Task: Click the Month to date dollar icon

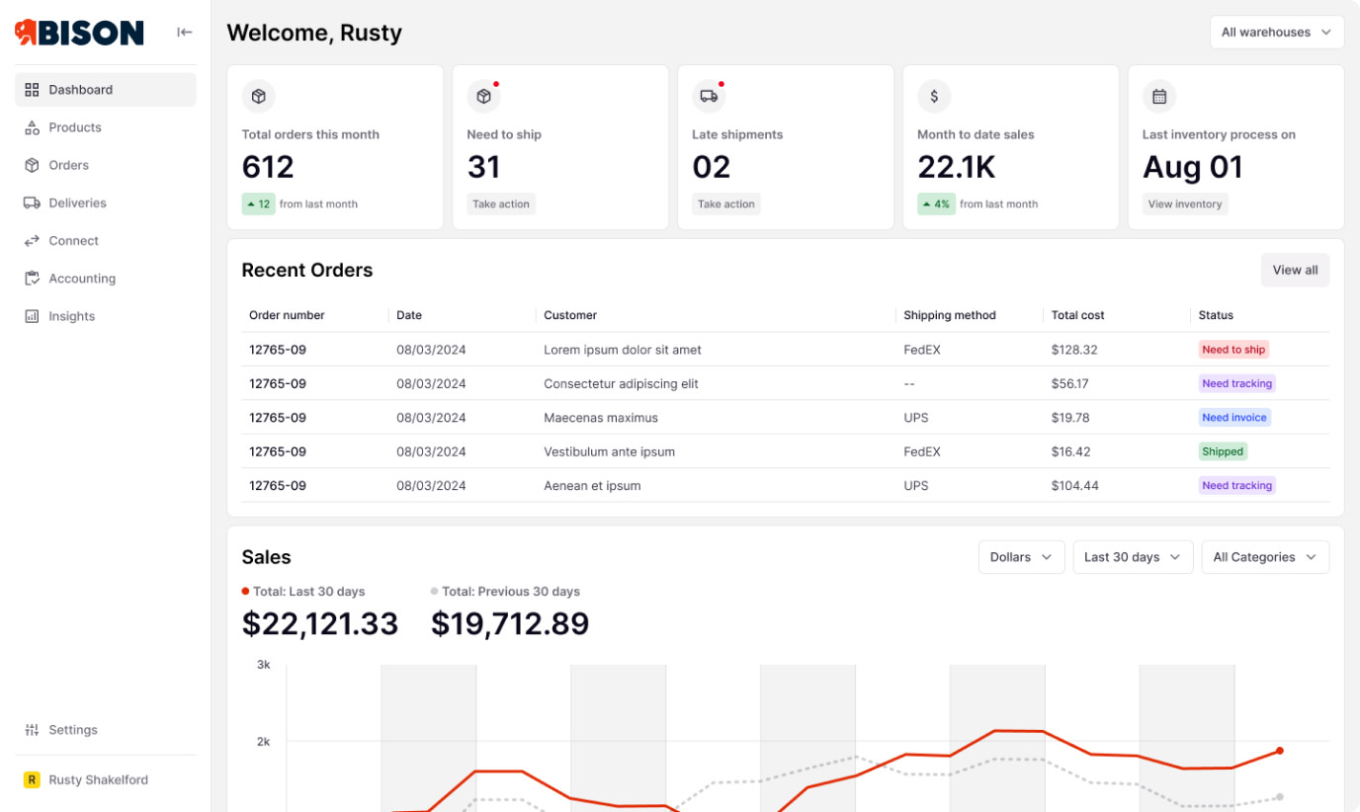Action: point(934,97)
